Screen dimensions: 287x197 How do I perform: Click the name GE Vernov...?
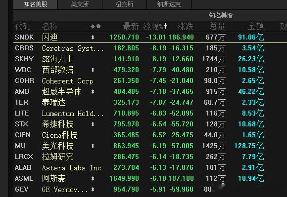point(65,190)
